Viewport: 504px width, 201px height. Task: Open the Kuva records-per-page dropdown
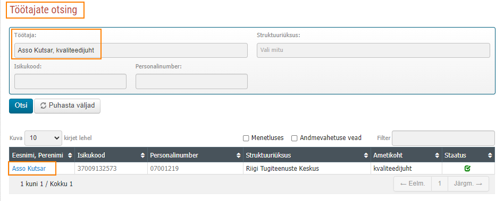point(43,138)
